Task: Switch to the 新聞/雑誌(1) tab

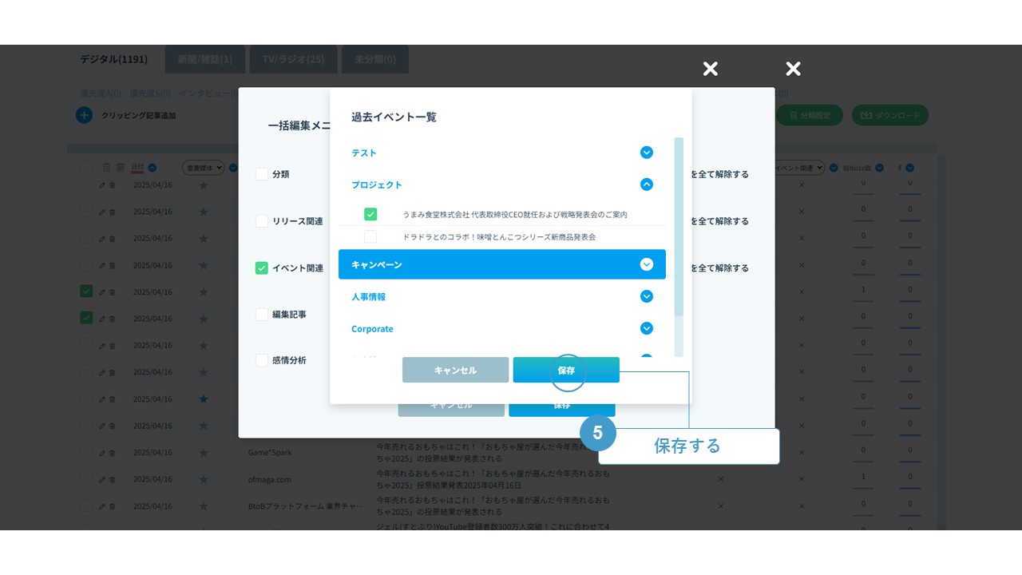Action: point(205,59)
